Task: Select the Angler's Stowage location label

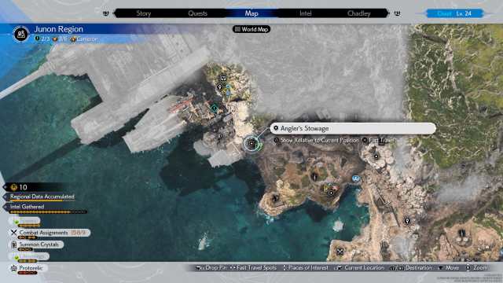Action: [353, 128]
